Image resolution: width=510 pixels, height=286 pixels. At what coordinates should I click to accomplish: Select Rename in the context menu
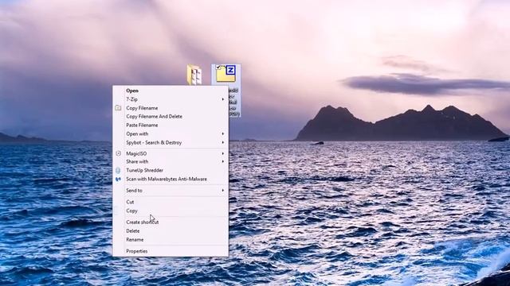point(171,240)
